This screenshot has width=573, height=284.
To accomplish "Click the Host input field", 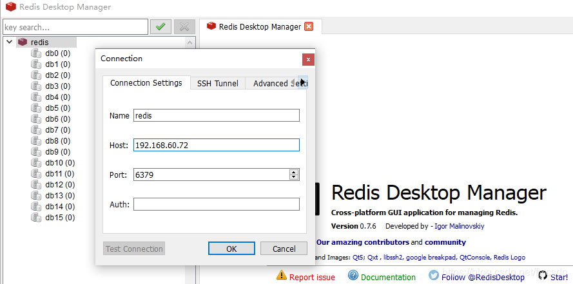I will click(x=217, y=145).
